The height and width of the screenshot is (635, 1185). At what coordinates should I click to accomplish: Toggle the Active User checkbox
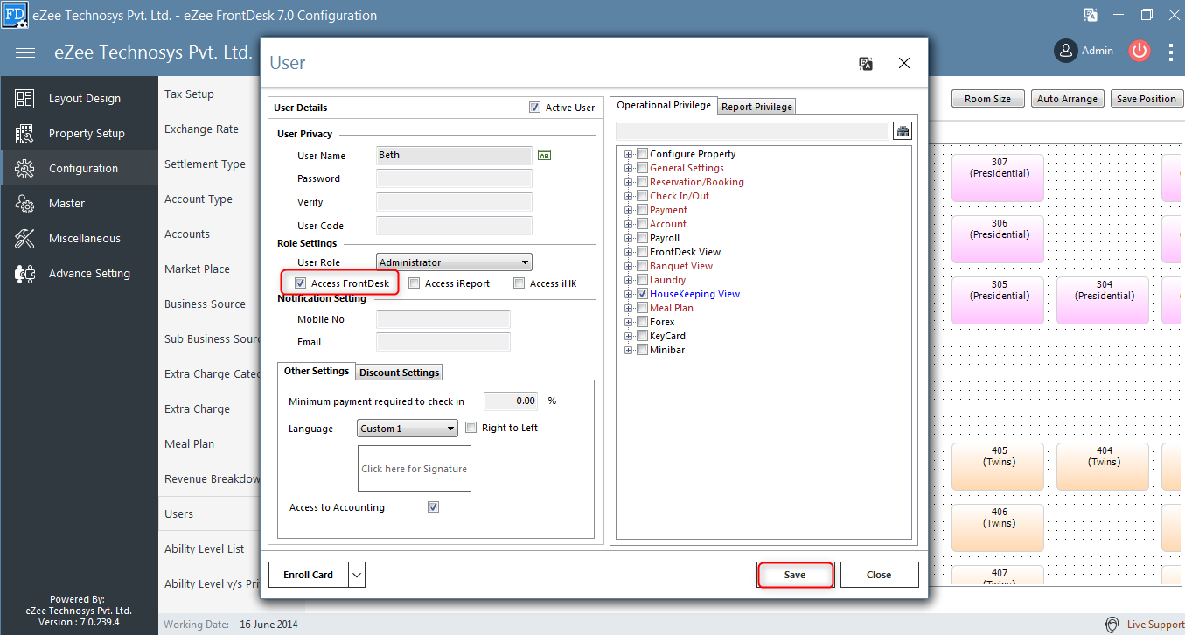coord(534,108)
